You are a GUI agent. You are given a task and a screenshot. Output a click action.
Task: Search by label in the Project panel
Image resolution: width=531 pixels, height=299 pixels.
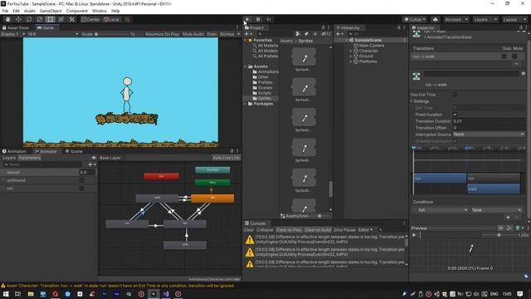[306, 34]
